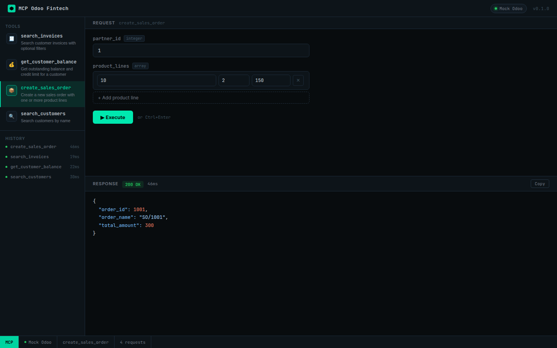Click the 46ms response time label
This screenshot has height=348, width=557.
click(153, 184)
